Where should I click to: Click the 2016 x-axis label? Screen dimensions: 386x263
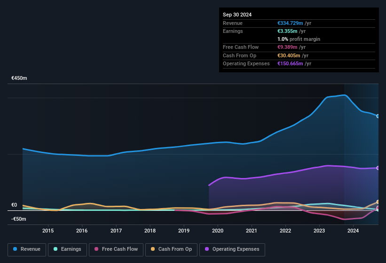(82, 231)
